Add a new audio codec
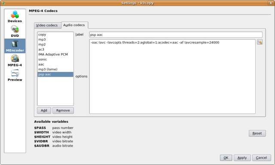Screen dimensions: 275x165 click(x=44, y=111)
